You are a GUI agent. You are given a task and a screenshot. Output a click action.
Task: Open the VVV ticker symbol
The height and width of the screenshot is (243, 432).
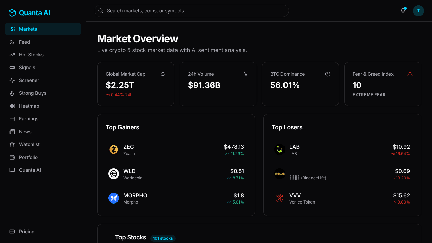pyautogui.click(x=295, y=196)
